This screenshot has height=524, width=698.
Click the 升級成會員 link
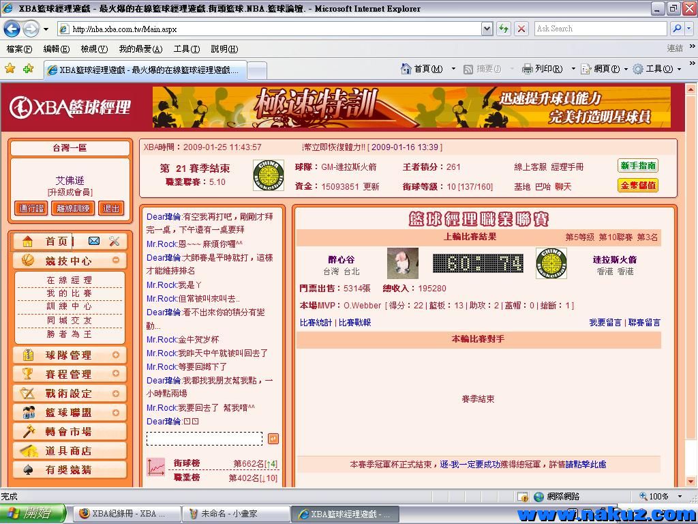click(x=70, y=192)
